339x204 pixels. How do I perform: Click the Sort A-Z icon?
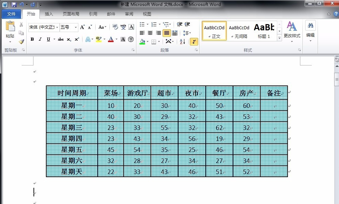pyautogui.click(x=183, y=41)
